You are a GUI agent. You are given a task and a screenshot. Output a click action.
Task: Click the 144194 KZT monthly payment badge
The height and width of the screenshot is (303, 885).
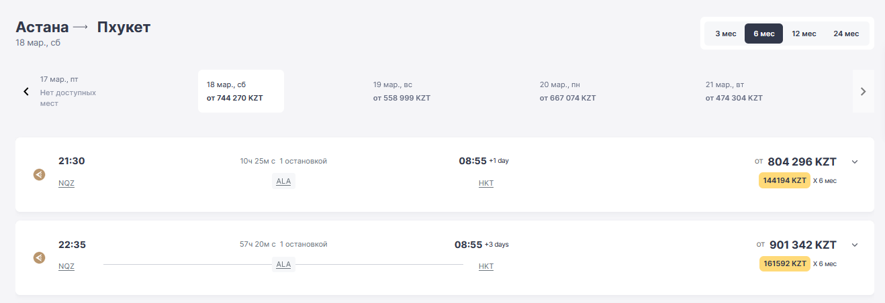pos(784,180)
